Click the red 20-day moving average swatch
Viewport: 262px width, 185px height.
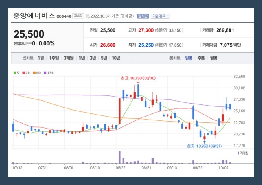[24, 73]
